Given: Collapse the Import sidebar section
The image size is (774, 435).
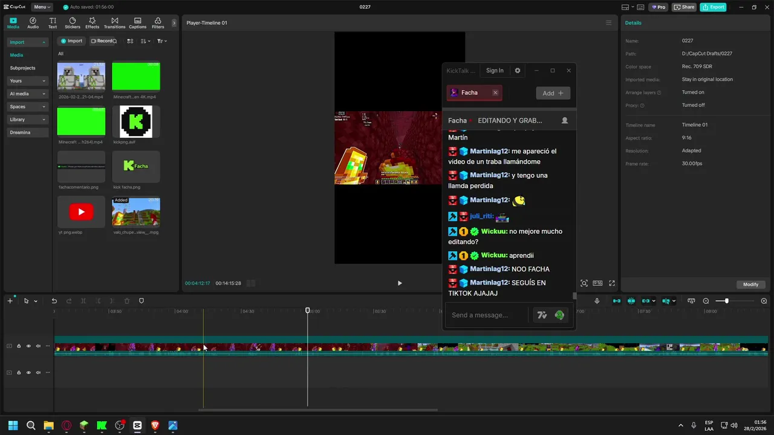Looking at the screenshot, I should (28, 42).
